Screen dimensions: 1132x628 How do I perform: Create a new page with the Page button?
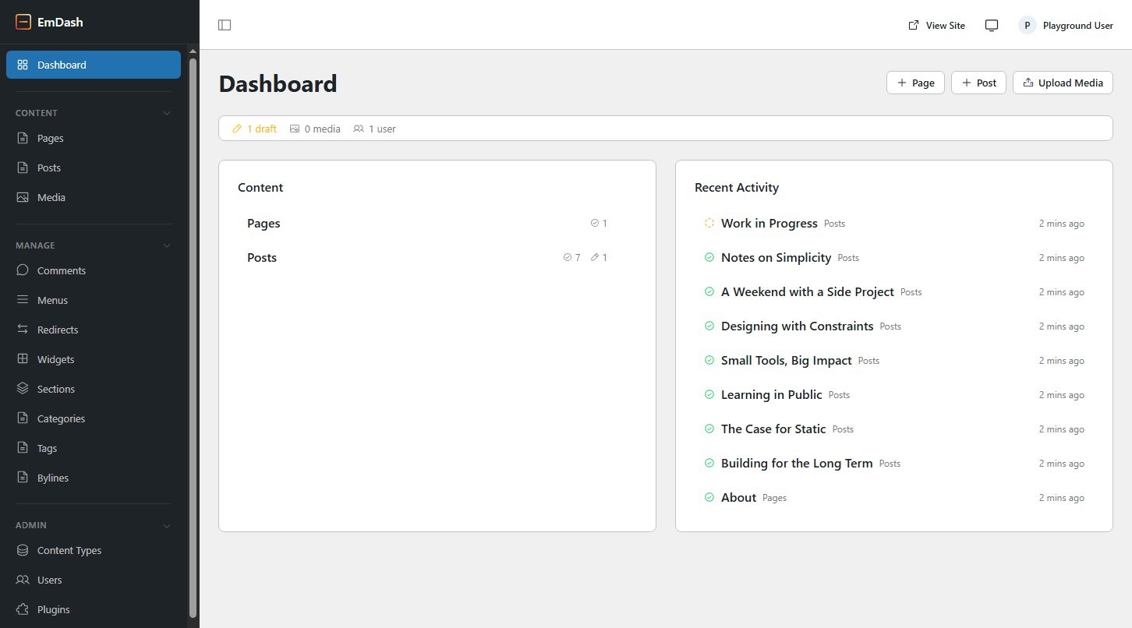click(915, 82)
